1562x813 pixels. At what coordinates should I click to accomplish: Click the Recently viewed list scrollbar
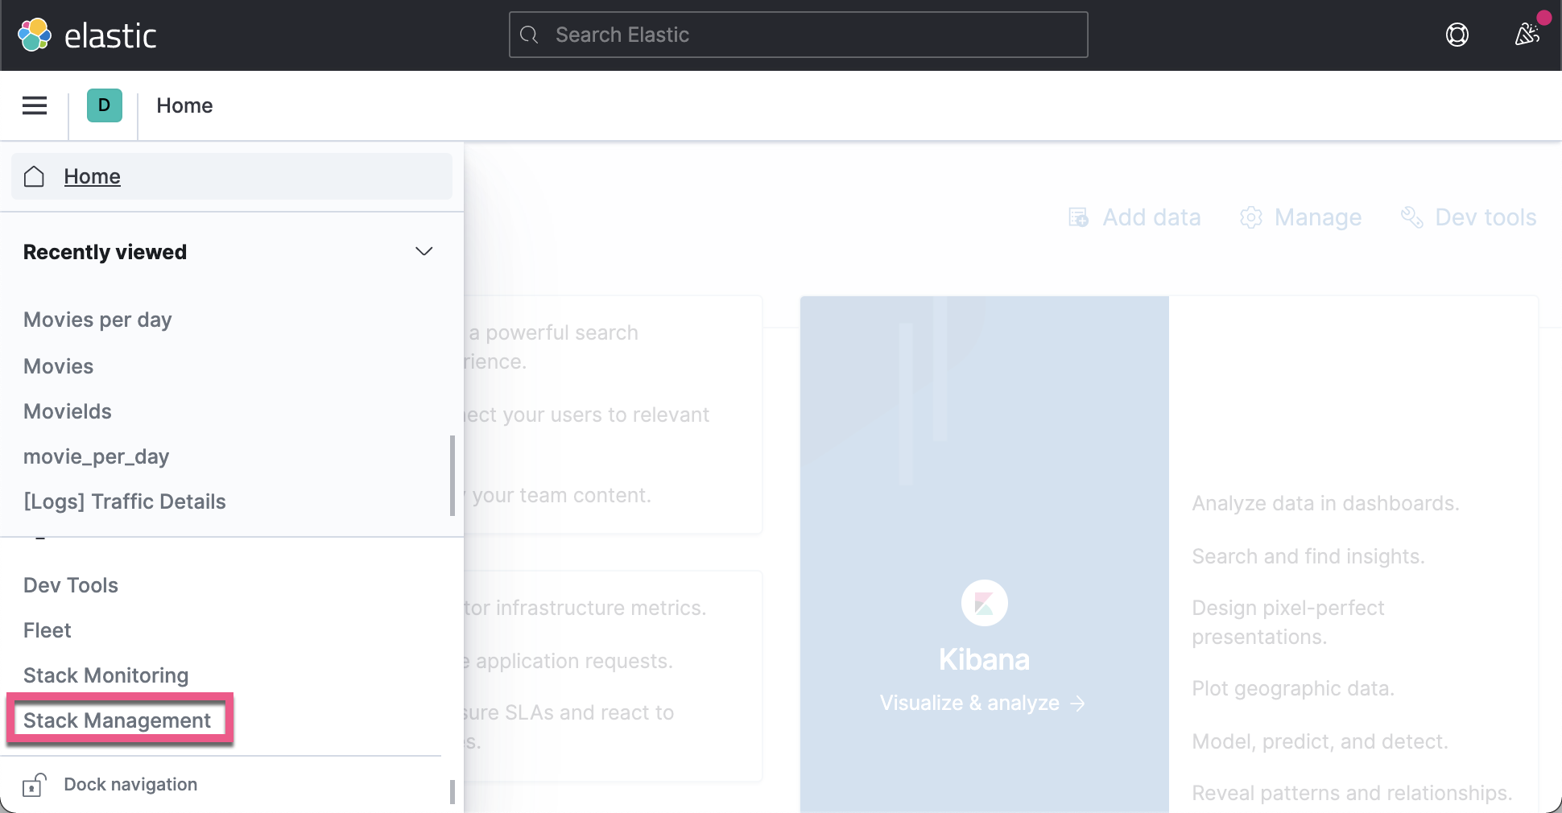pyautogui.click(x=453, y=477)
